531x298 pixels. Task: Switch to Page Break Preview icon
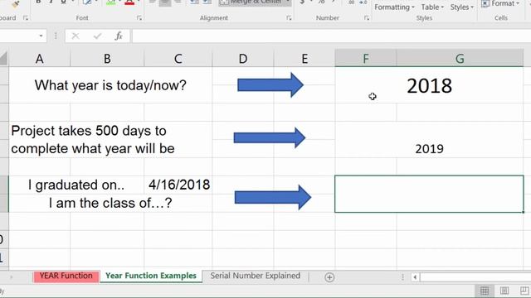click(524, 291)
